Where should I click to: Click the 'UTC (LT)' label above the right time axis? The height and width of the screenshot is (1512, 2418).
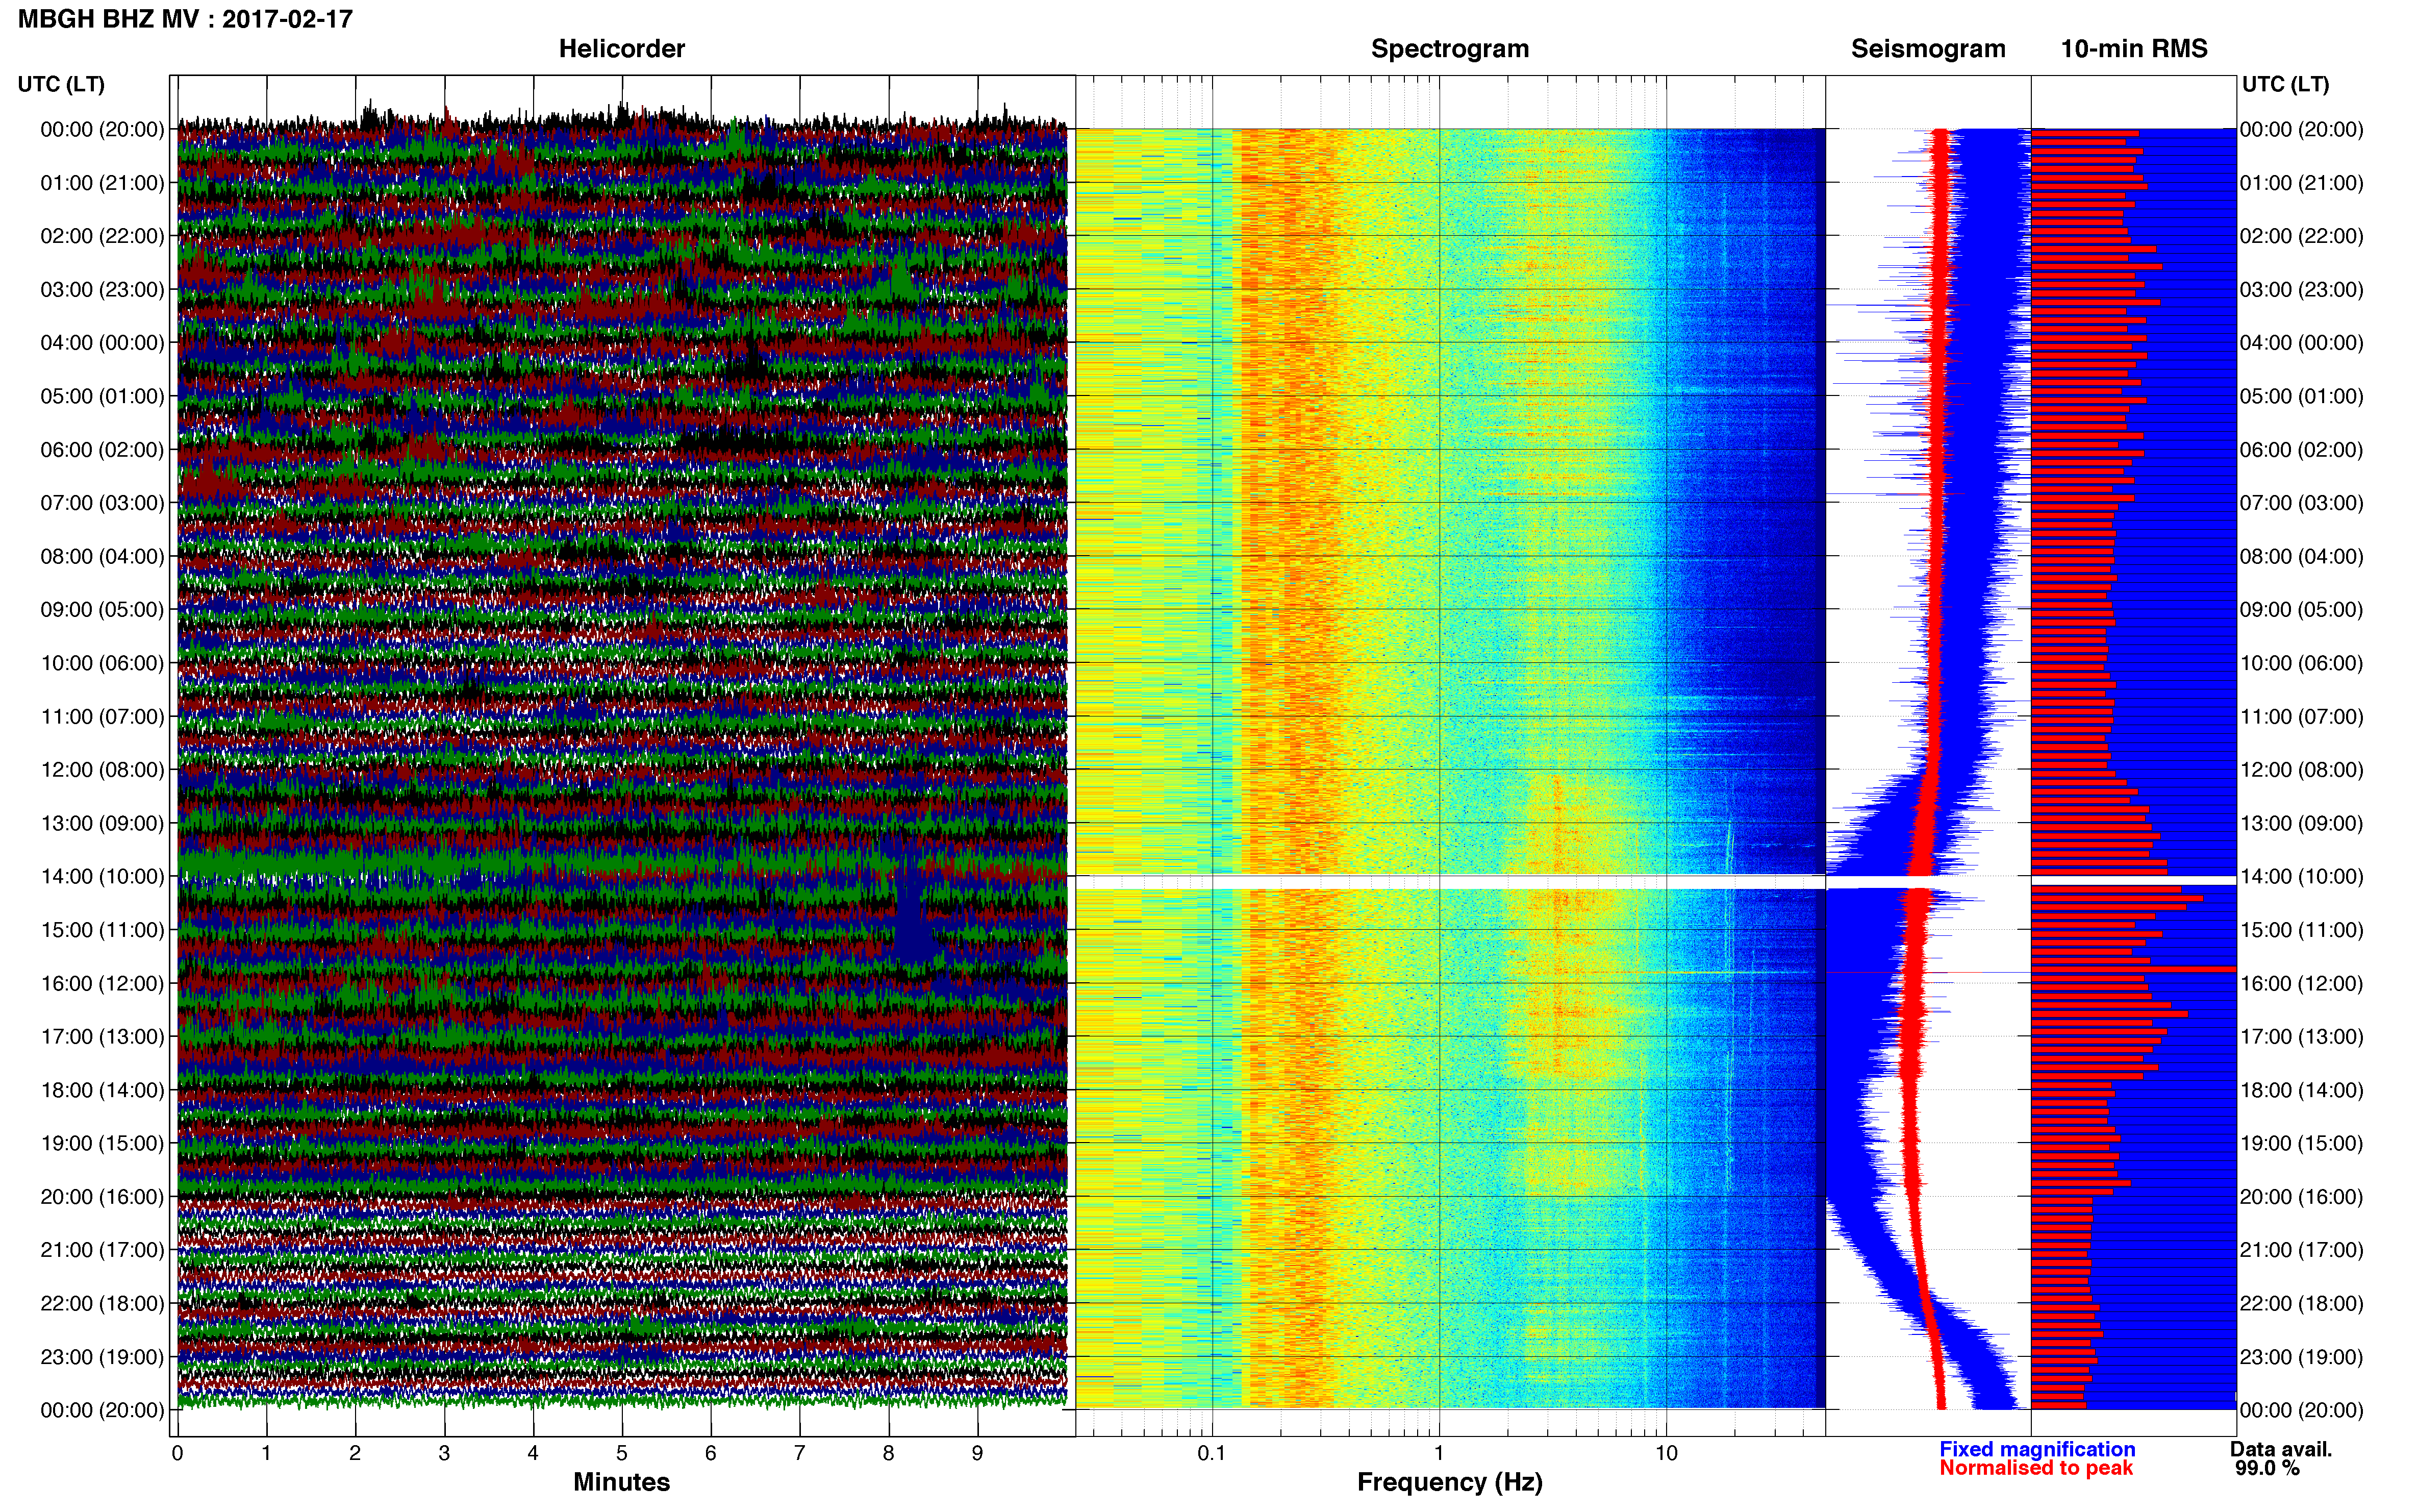coord(2285,84)
